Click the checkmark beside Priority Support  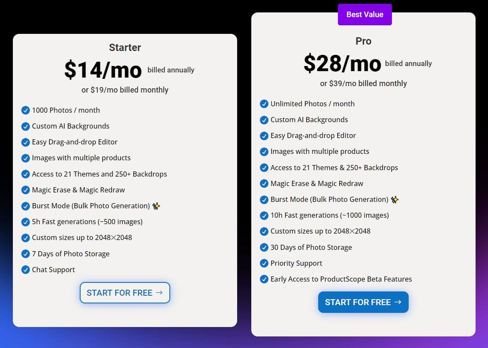tap(264, 263)
